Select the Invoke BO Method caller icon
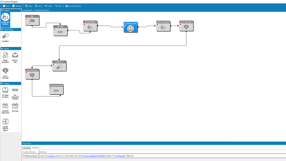The height and width of the screenshot is (161, 286). (5, 19)
